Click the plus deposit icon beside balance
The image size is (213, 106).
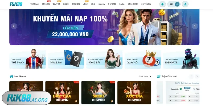coord(177,4)
